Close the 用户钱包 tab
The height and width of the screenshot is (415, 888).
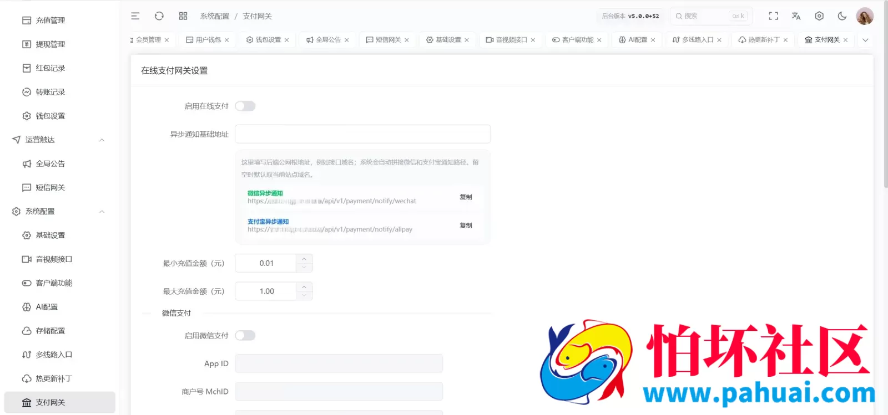pos(226,40)
